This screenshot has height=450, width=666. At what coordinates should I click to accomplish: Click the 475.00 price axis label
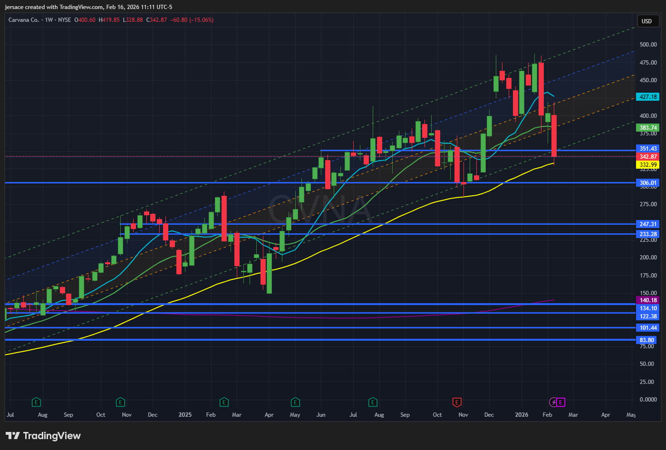648,63
